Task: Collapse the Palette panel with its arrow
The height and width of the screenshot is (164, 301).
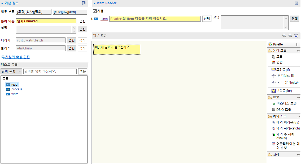Action: pyautogui.click(x=297, y=44)
